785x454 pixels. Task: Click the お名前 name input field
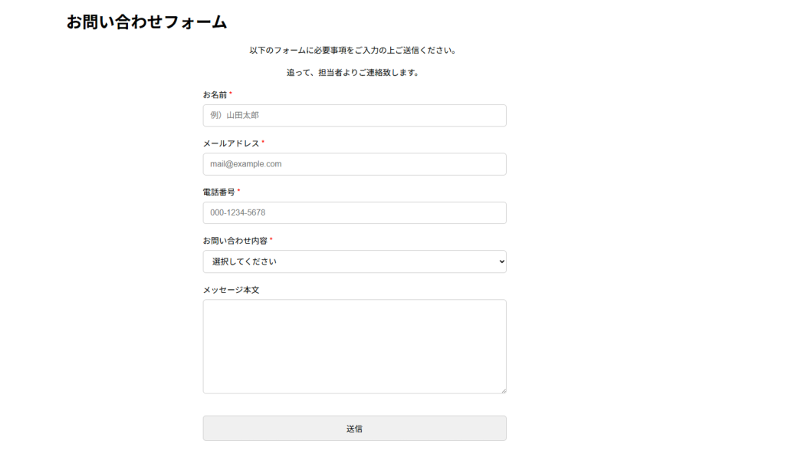354,116
